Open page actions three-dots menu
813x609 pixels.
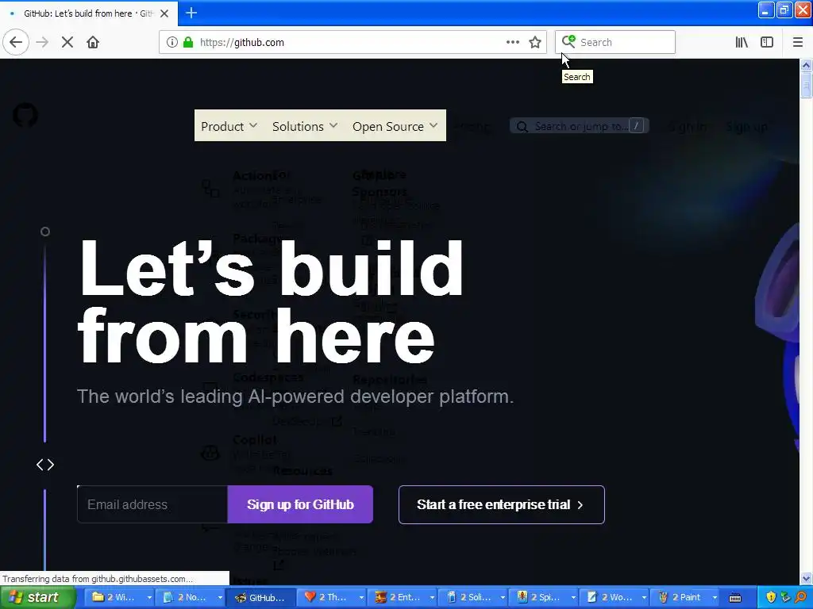(x=512, y=42)
